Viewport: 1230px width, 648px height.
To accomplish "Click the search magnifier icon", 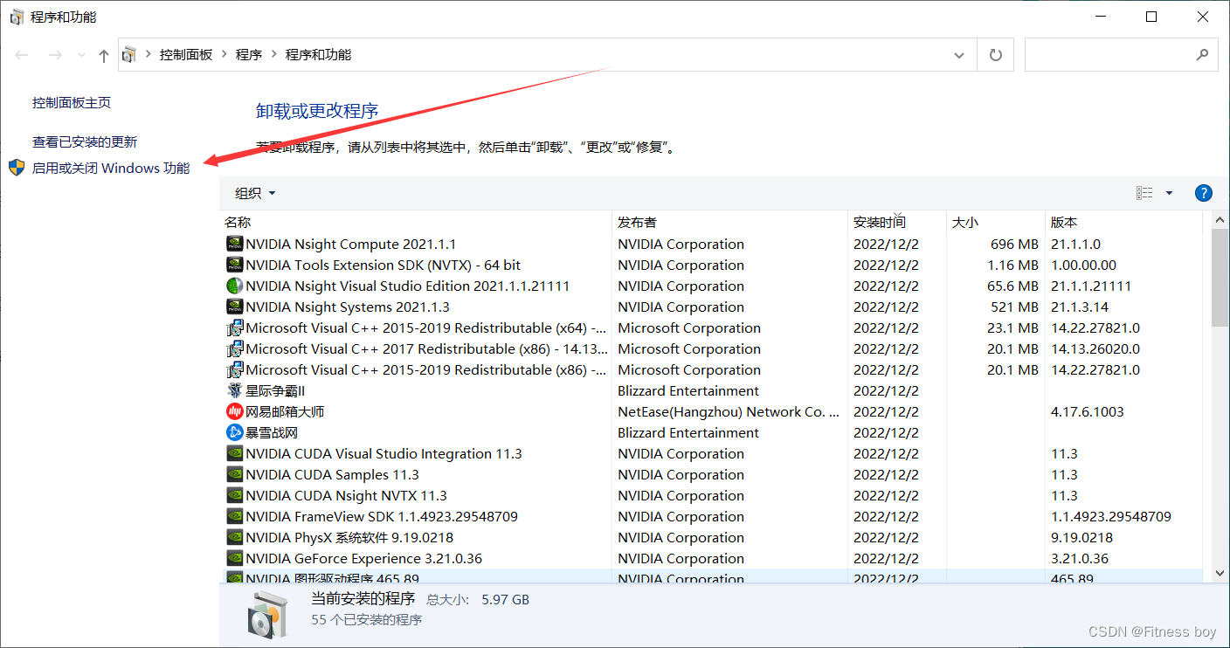I will [x=1202, y=54].
